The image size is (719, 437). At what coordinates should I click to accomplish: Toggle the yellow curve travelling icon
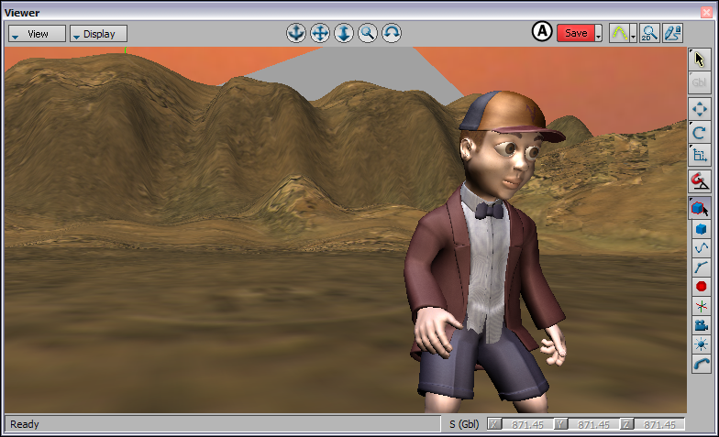pos(619,33)
